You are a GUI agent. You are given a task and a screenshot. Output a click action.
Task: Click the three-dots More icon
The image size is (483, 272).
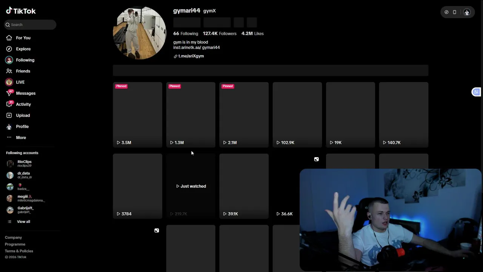[x=9, y=138]
